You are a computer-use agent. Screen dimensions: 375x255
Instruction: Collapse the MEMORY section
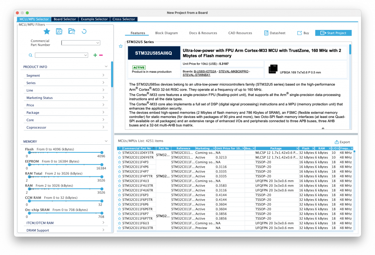[106, 141]
